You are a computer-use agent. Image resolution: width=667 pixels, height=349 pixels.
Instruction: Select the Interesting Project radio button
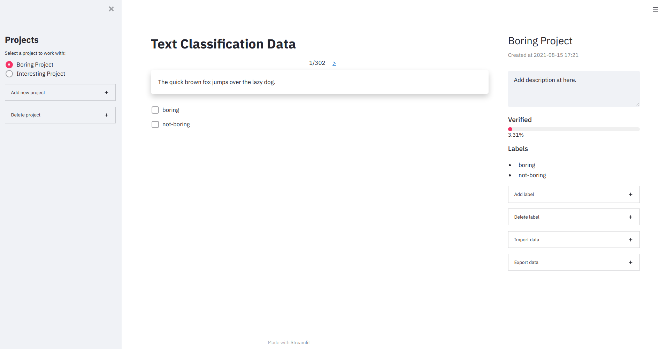tap(9, 74)
